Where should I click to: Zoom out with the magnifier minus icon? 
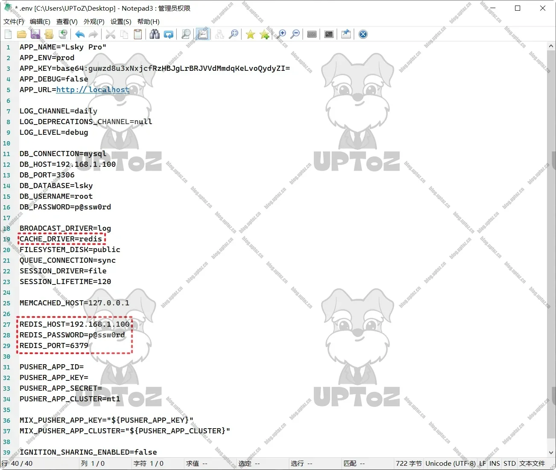295,35
